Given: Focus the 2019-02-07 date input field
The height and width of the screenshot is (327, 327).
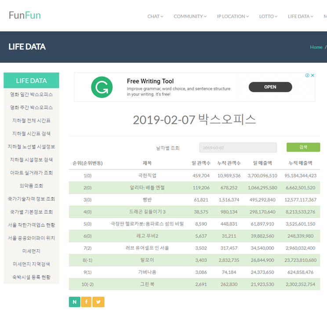Looking at the screenshot, I should (x=238, y=148).
